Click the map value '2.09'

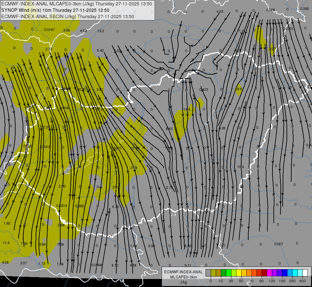(62, 186)
